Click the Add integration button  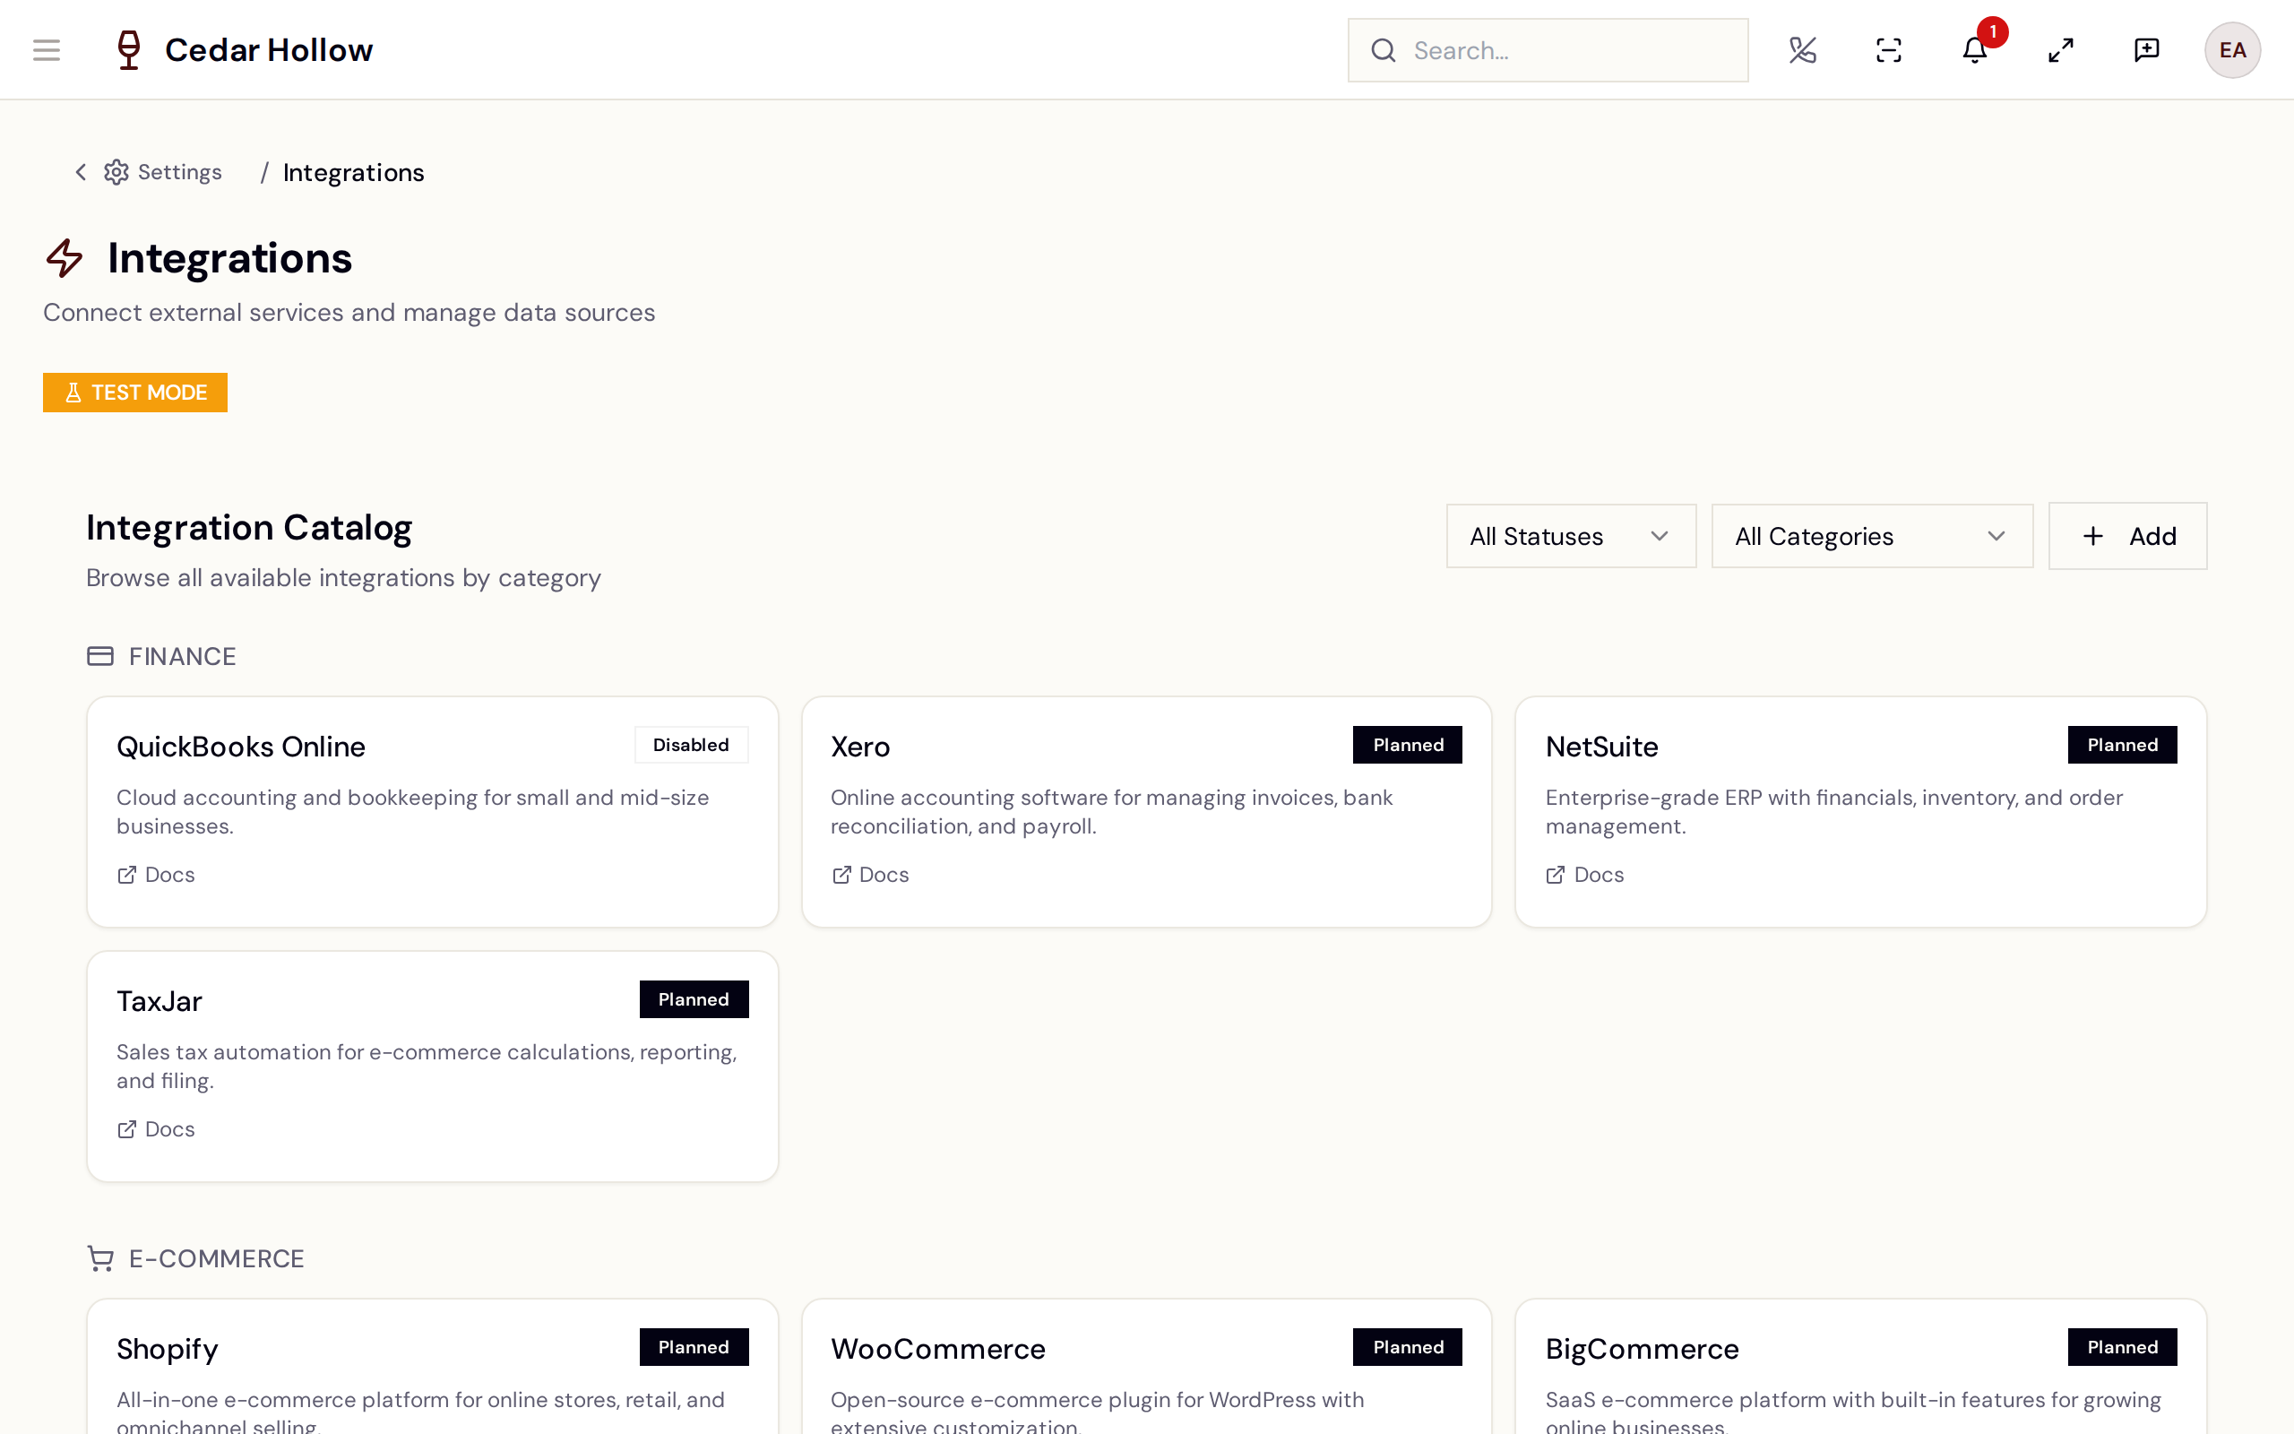click(2127, 536)
